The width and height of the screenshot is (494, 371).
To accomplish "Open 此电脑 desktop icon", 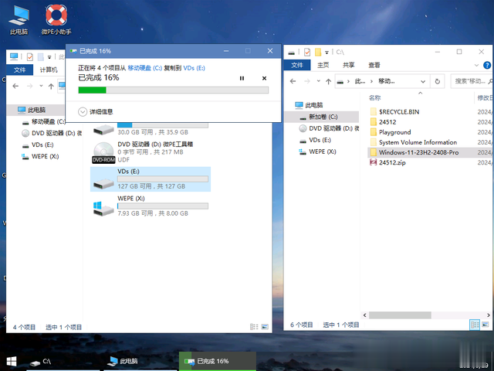I will tap(19, 19).
